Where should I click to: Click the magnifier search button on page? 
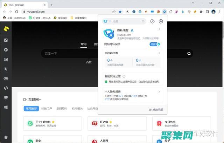pyautogui.click(x=189, y=54)
